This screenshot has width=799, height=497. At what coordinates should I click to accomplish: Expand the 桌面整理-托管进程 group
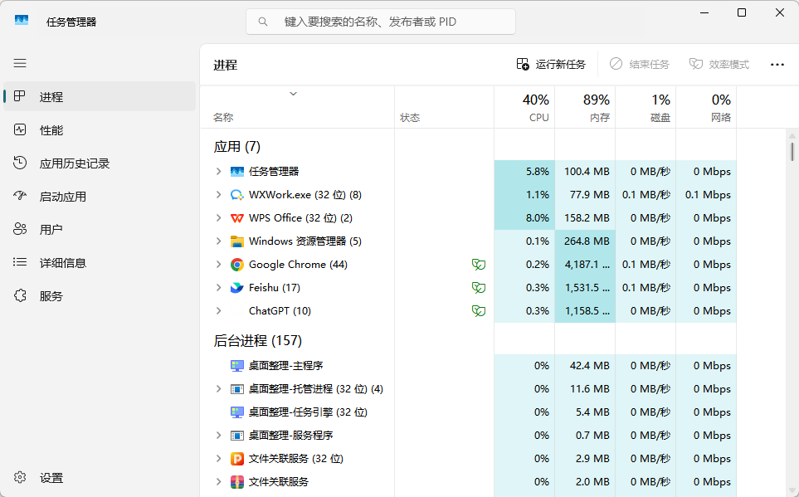[218, 389]
